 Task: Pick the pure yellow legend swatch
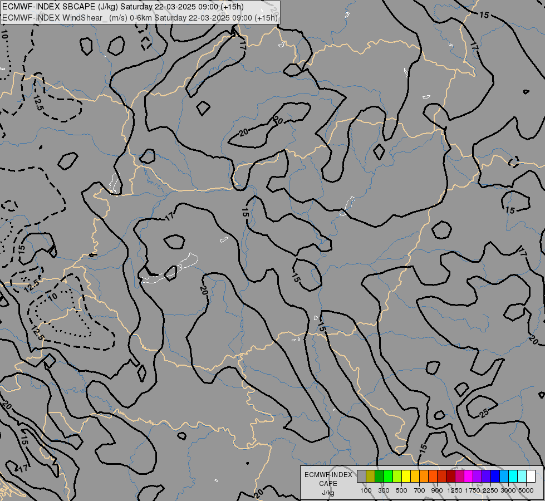click(x=406, y=476)
